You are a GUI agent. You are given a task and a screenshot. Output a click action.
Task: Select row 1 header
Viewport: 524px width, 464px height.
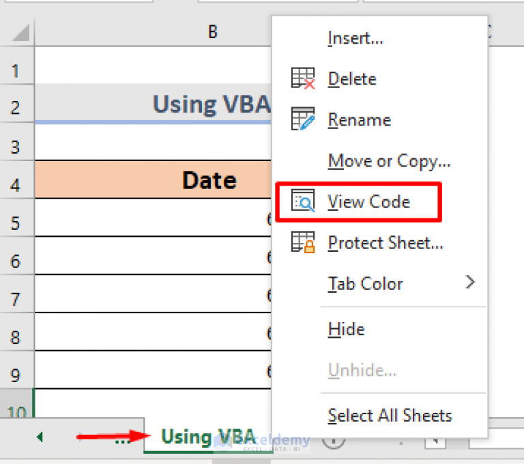coord(16,66)
